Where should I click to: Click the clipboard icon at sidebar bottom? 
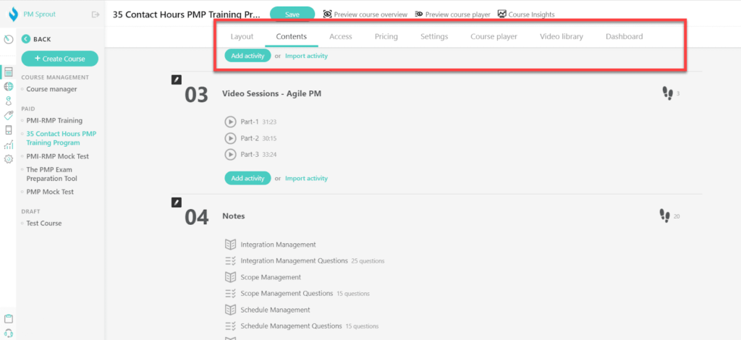coord(8,319)
